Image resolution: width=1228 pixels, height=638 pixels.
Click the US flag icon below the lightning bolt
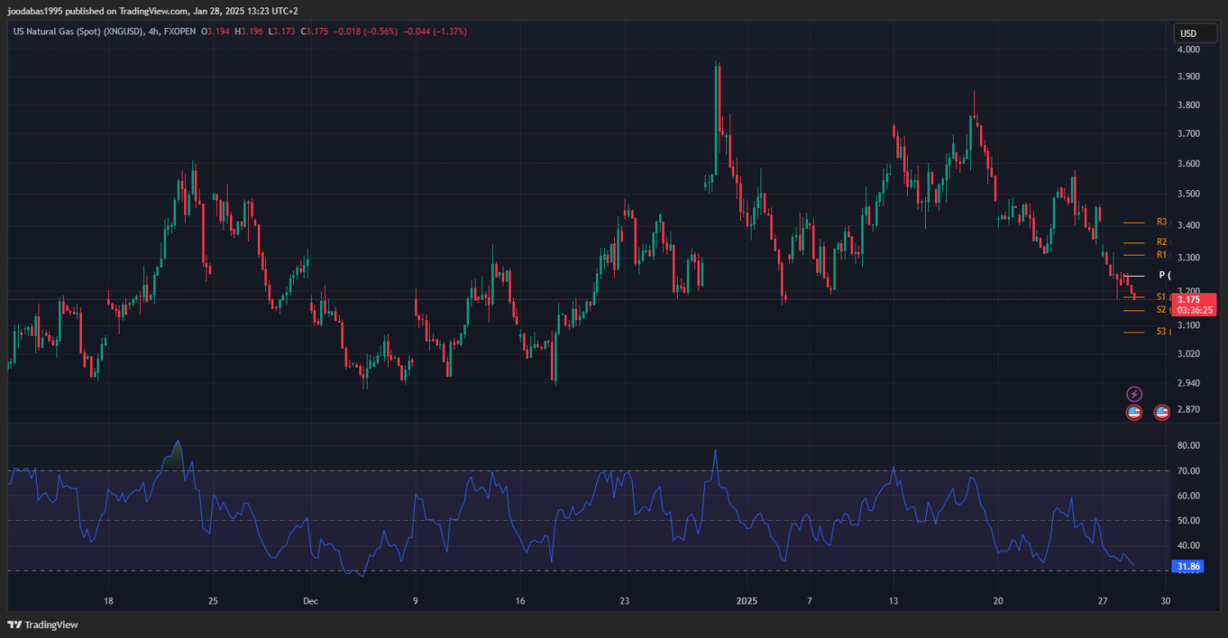click(x=1134, y=412)
